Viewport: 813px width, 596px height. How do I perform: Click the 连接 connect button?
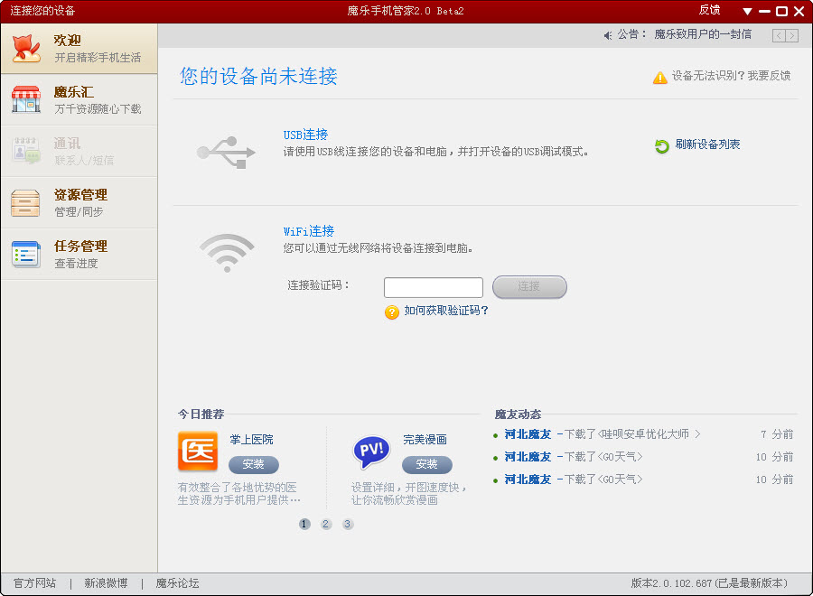[x=529, y=286]
